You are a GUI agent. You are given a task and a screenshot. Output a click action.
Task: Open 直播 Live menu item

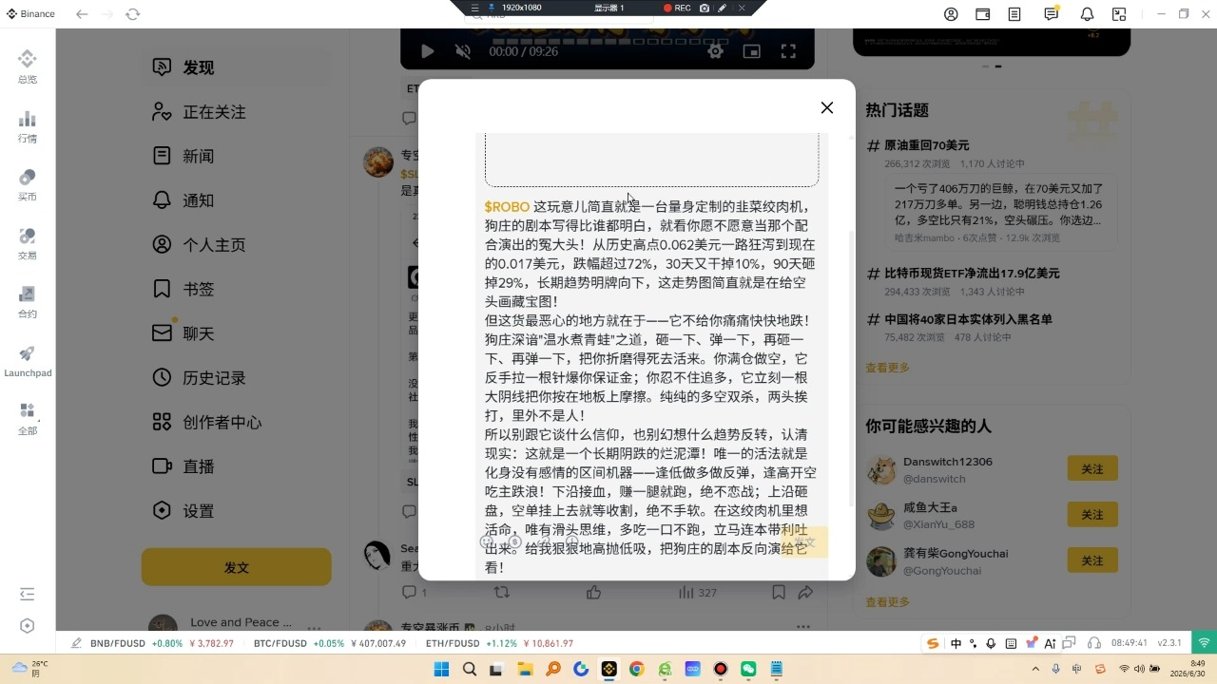click(x=237, y=466)
